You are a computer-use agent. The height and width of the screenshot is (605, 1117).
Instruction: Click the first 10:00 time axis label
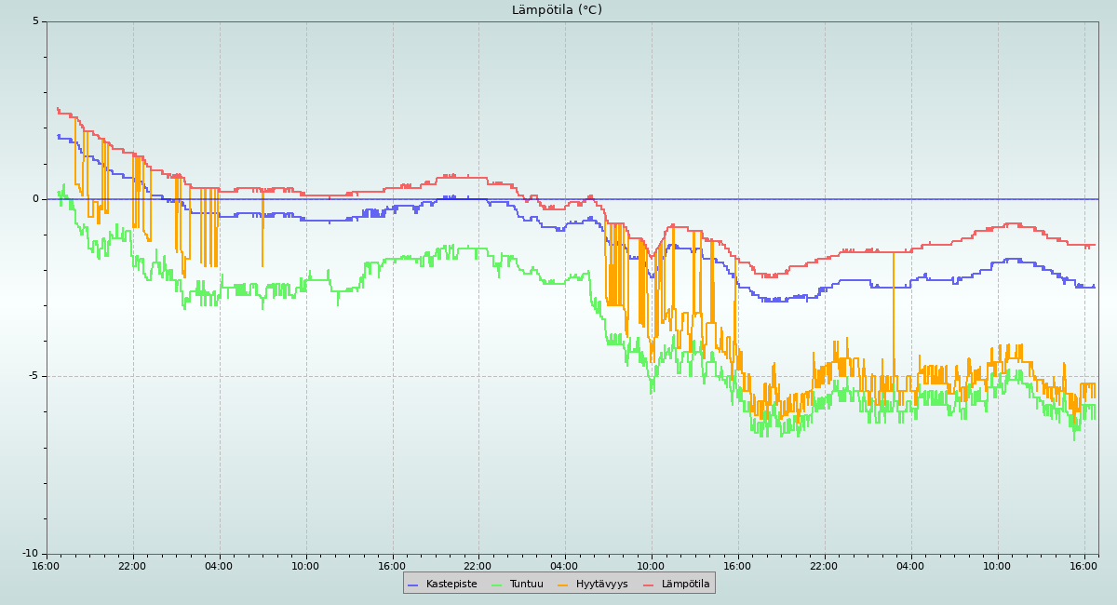tap(305, 566)
